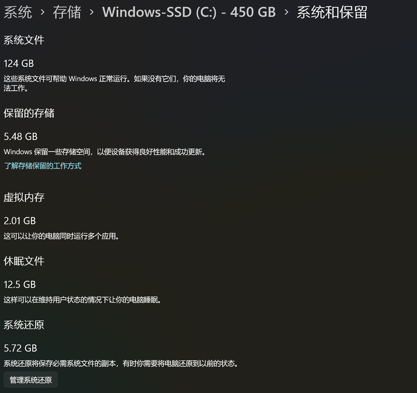417x393 pixels.
Task: Click the 5.72 GB system restore value
Action: pos(21,348)
